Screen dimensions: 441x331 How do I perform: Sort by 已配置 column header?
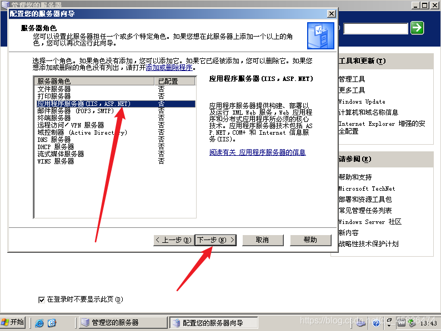tap(174, 81)
